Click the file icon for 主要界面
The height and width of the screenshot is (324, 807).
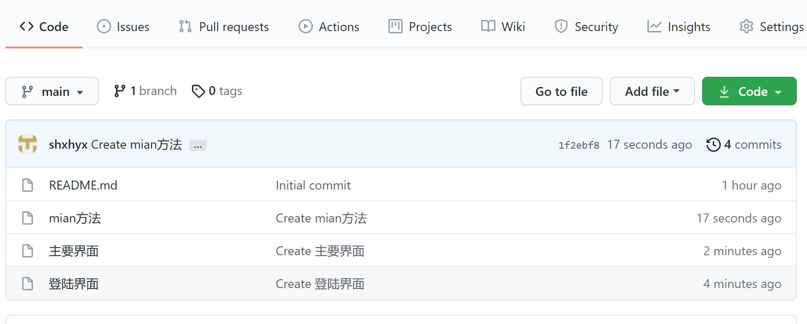(28, 251)
